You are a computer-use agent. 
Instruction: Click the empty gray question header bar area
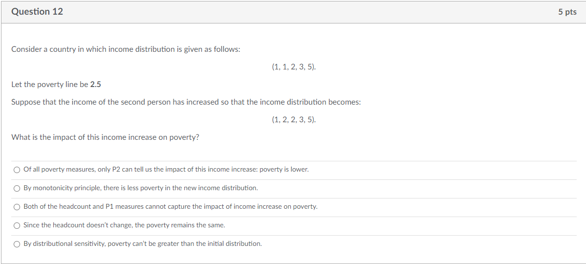click(310, 12)
